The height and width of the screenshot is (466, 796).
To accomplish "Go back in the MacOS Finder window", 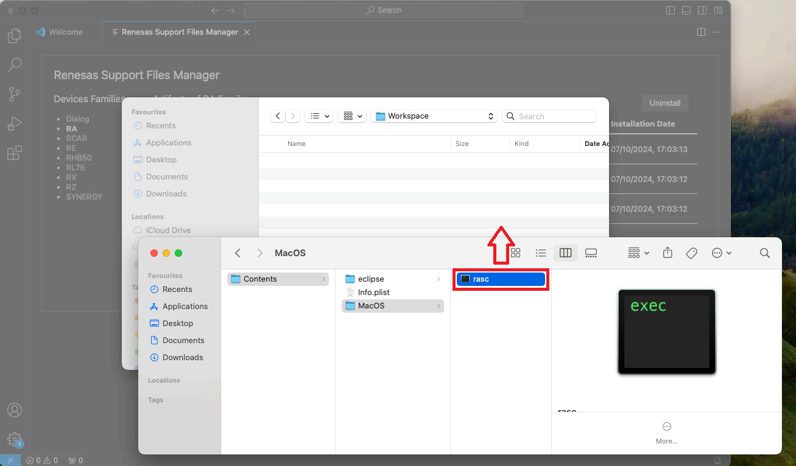I will 238,253.
